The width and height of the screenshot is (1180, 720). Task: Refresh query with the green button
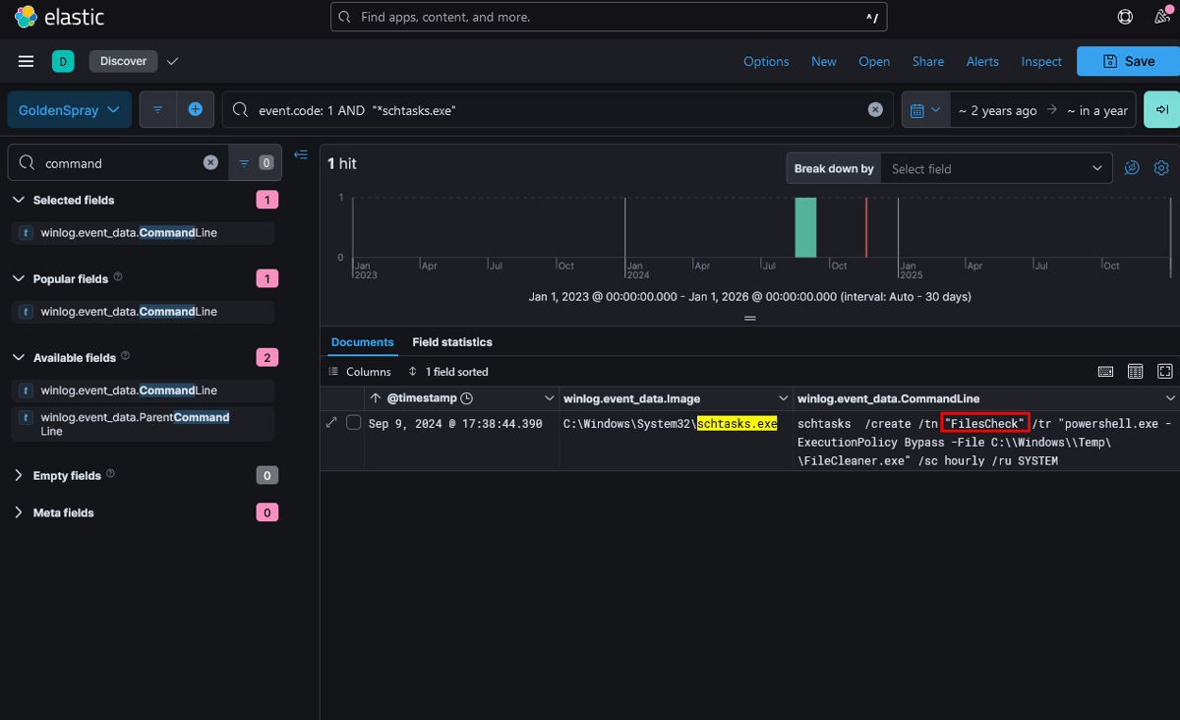[1161, 109]
